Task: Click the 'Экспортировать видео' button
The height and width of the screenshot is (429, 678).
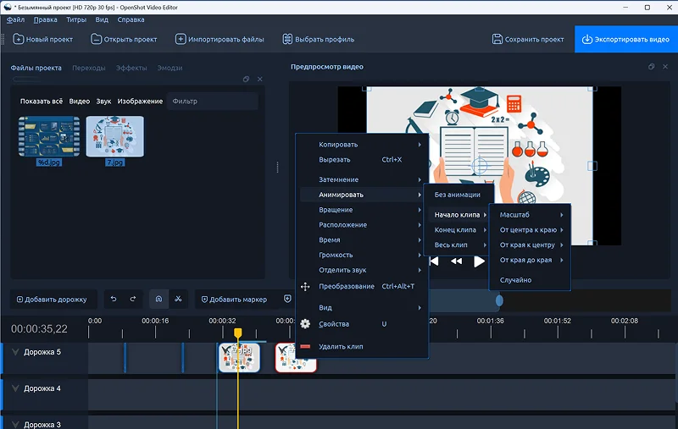Action: click(626, 39)
